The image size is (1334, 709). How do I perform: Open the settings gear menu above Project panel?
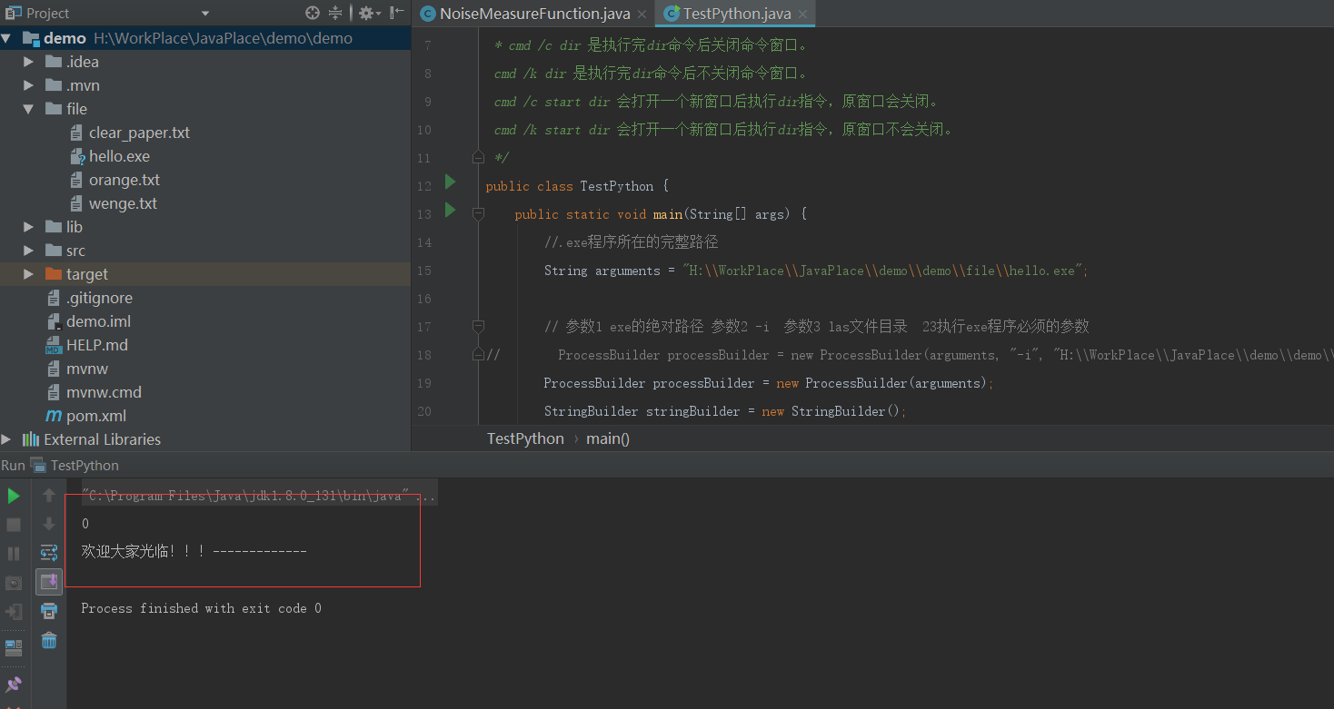[x=365, y=13]
